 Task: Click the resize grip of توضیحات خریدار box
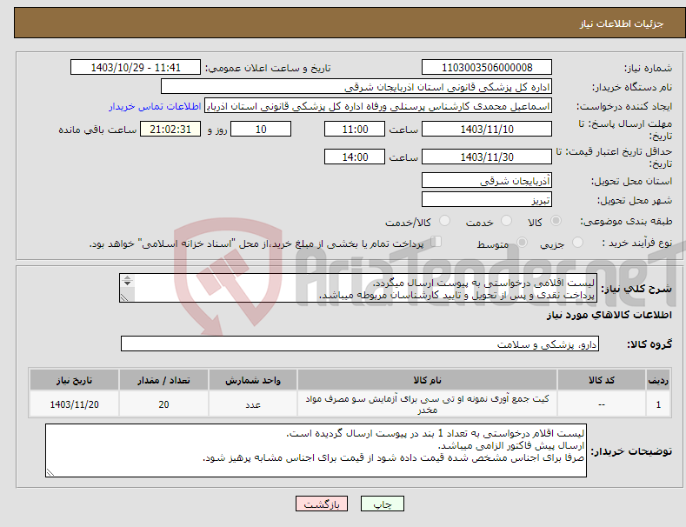50,472
